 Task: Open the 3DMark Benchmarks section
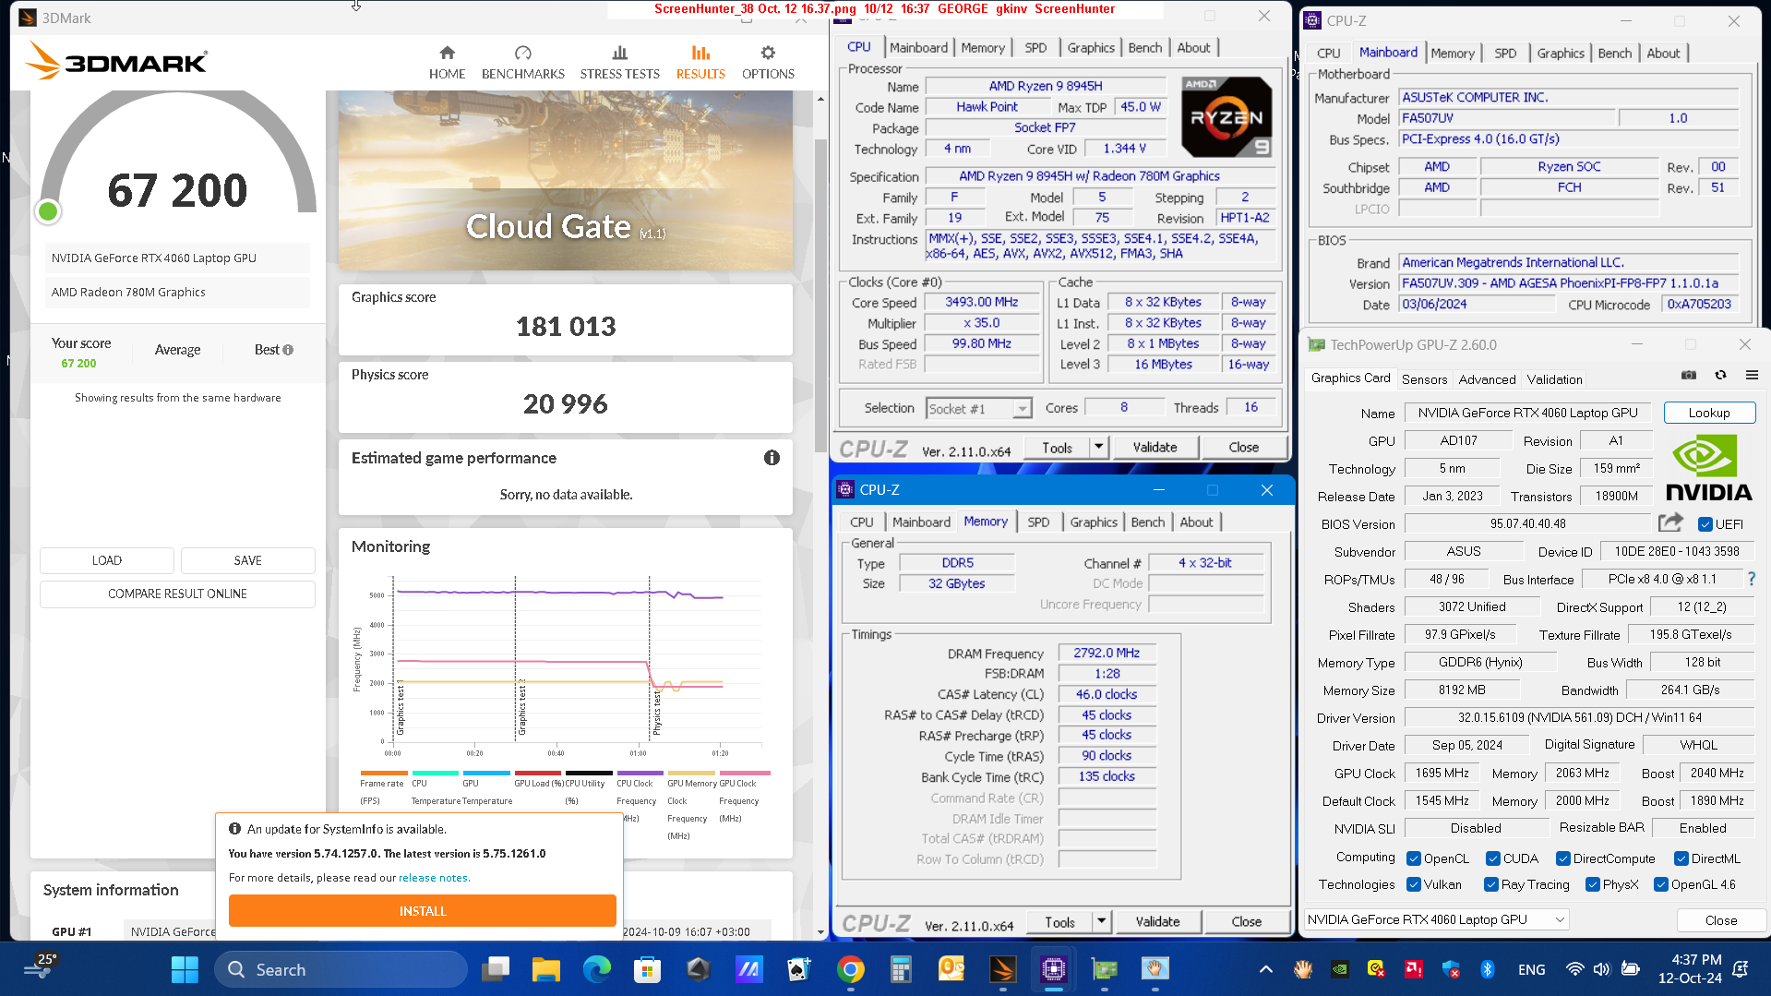coord(522,62)
